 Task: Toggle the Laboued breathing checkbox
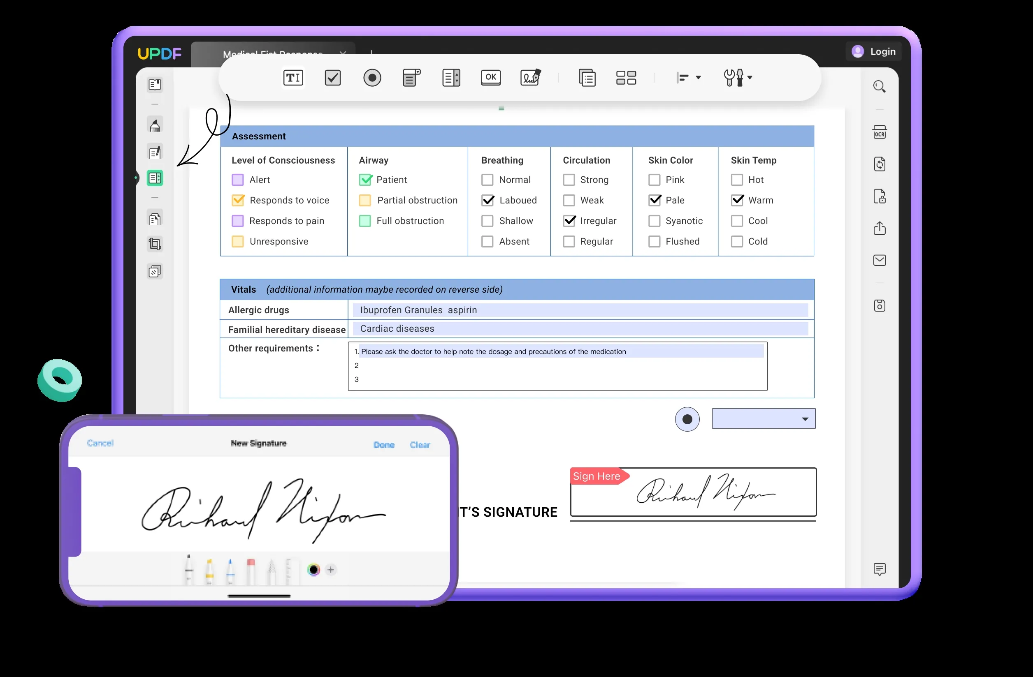(487, 200)
